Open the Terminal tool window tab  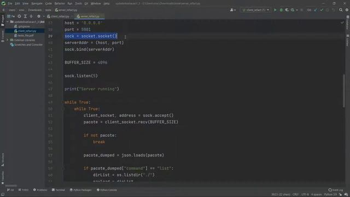pos(59,190)
